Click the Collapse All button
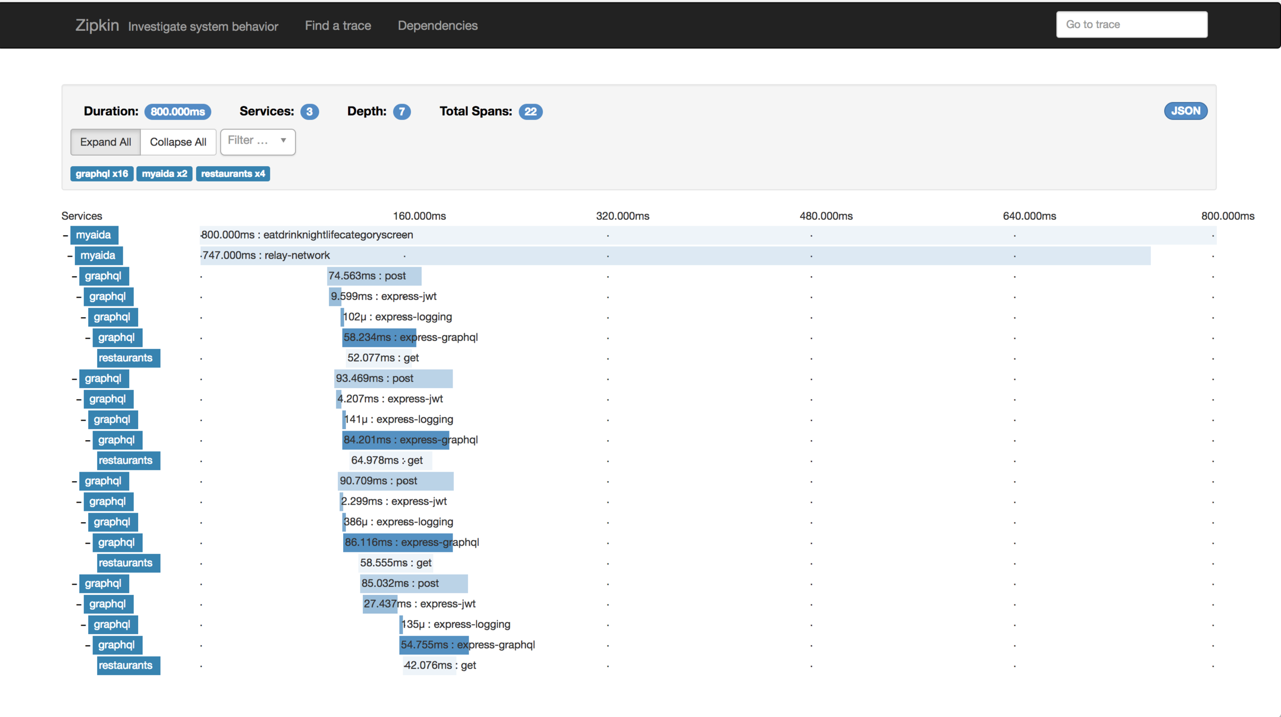The width and height of the screenshot is (1281, 717). [178, 142]
